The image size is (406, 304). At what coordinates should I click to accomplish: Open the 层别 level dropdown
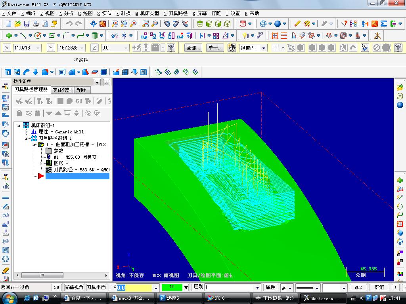257,287
